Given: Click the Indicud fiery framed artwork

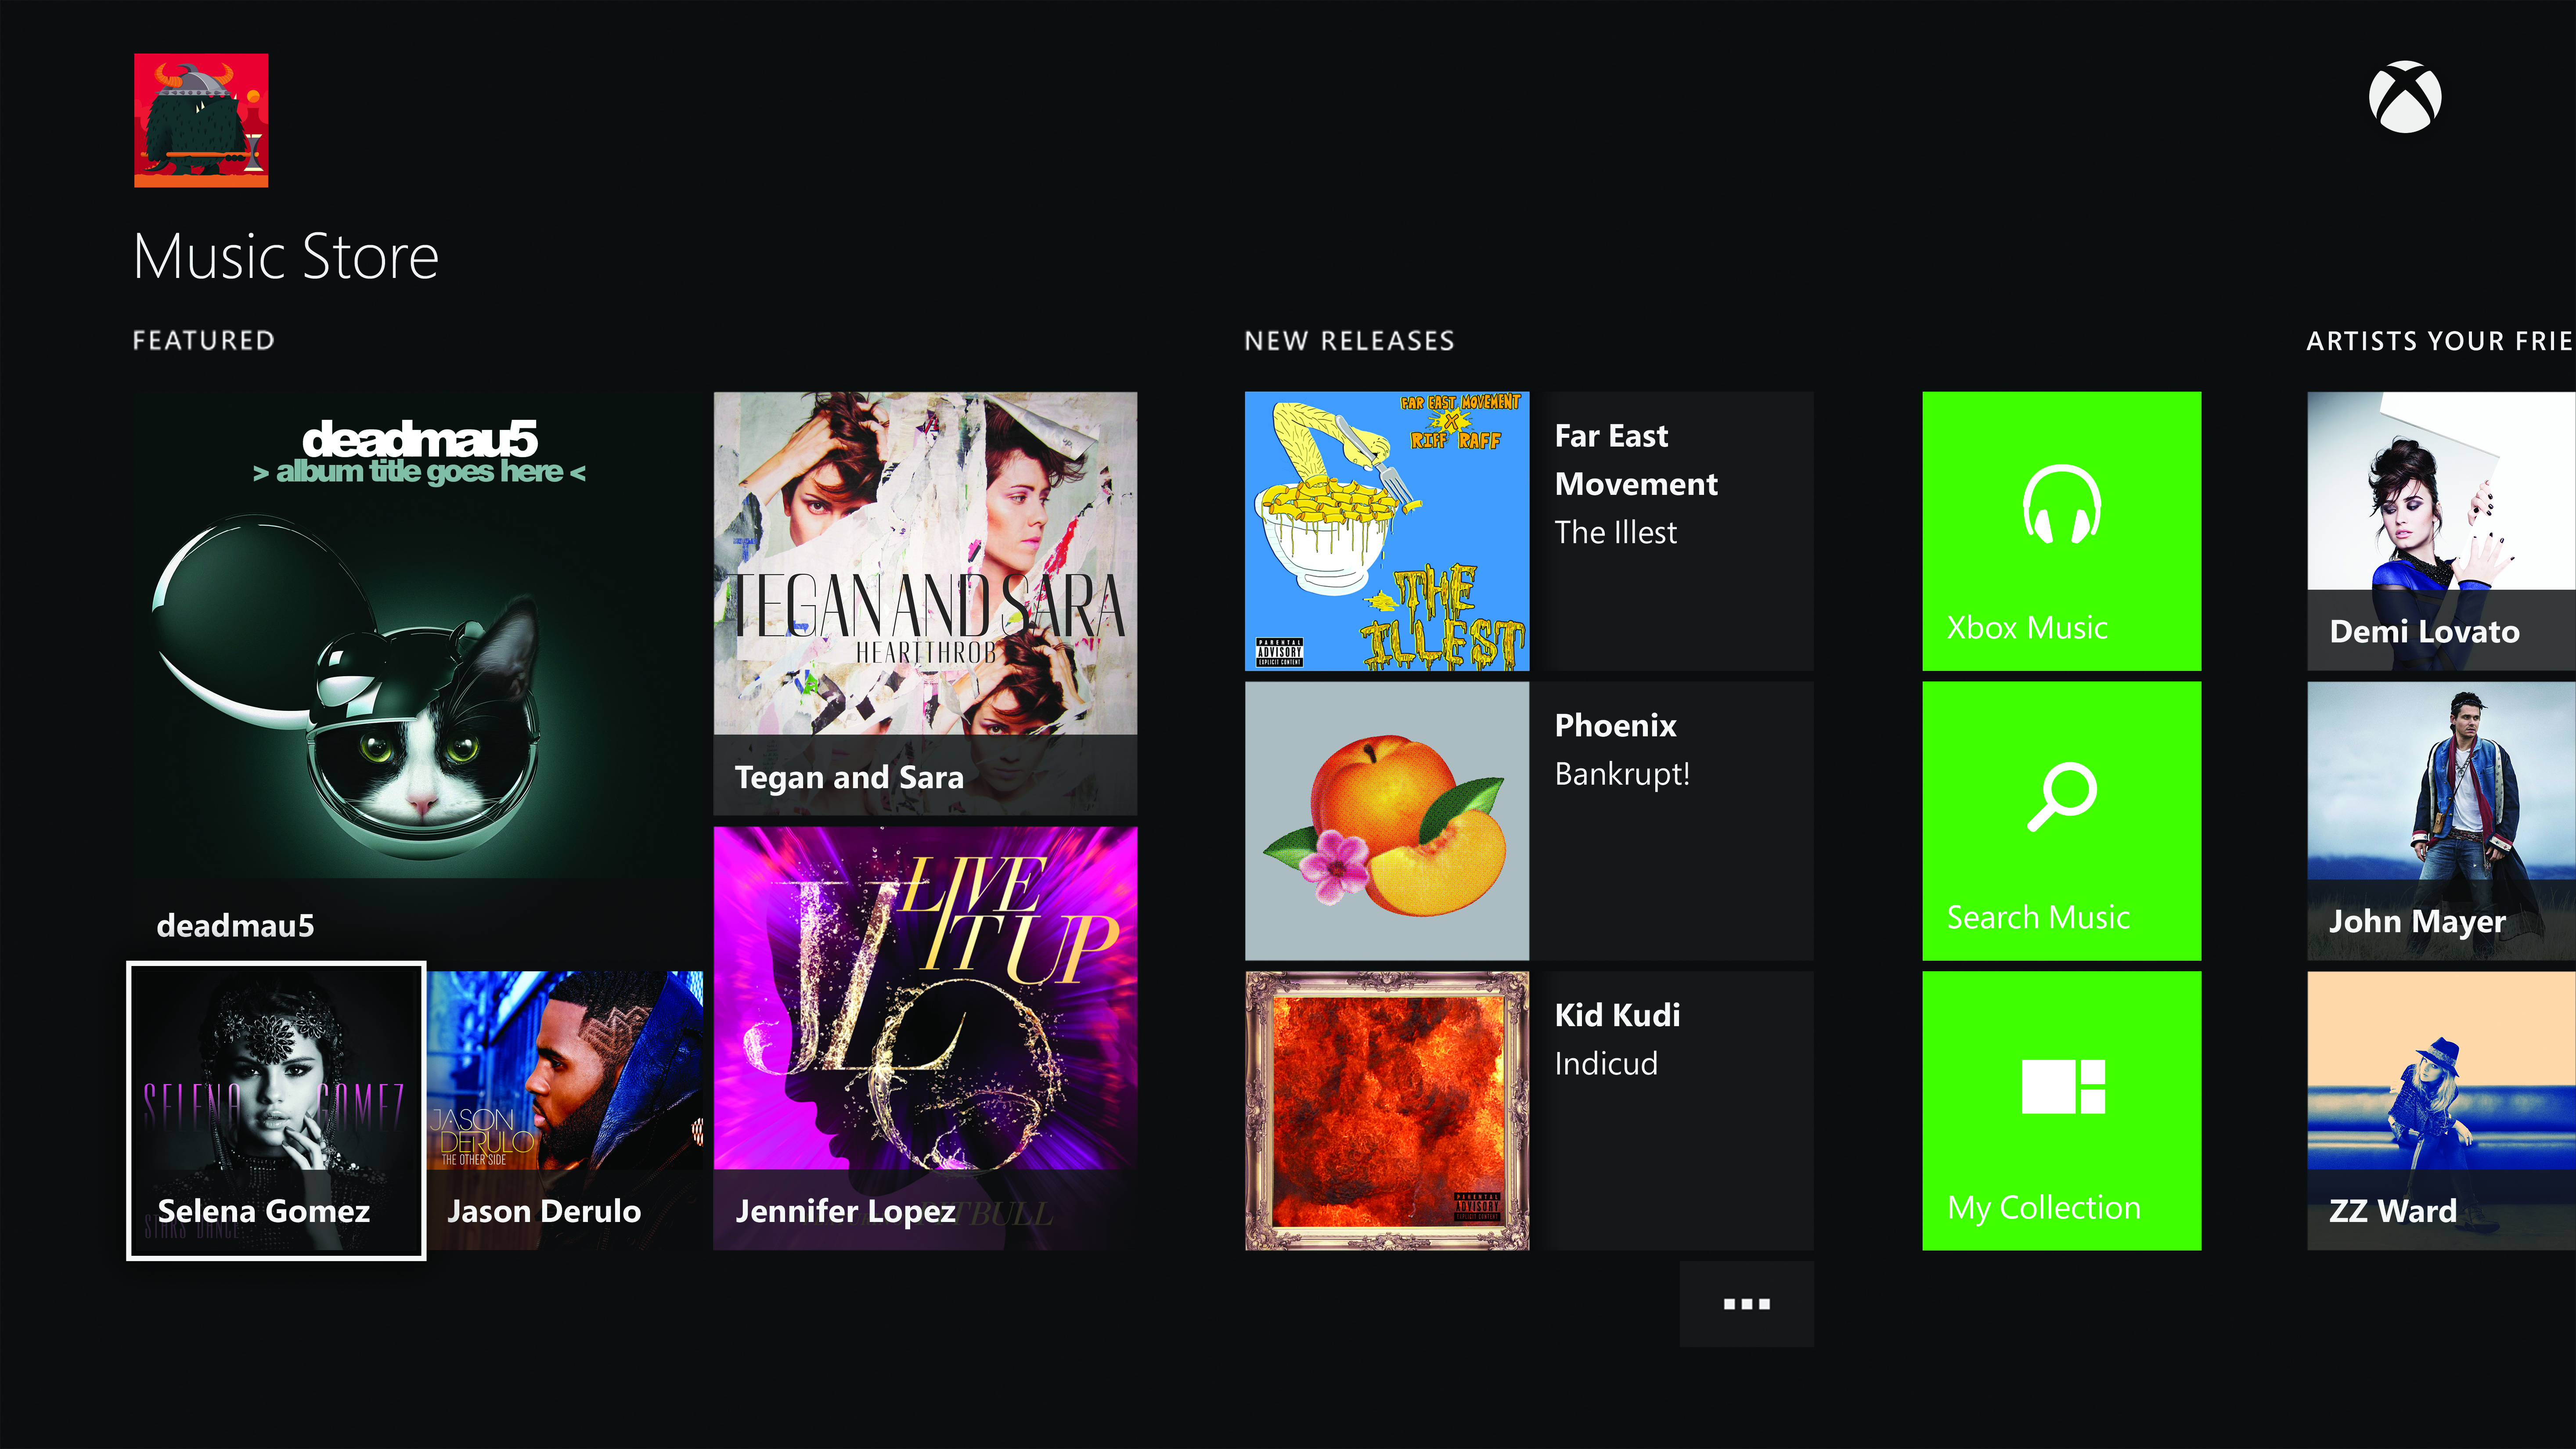Looking at the screenshot, I should coord(1386,1110).
